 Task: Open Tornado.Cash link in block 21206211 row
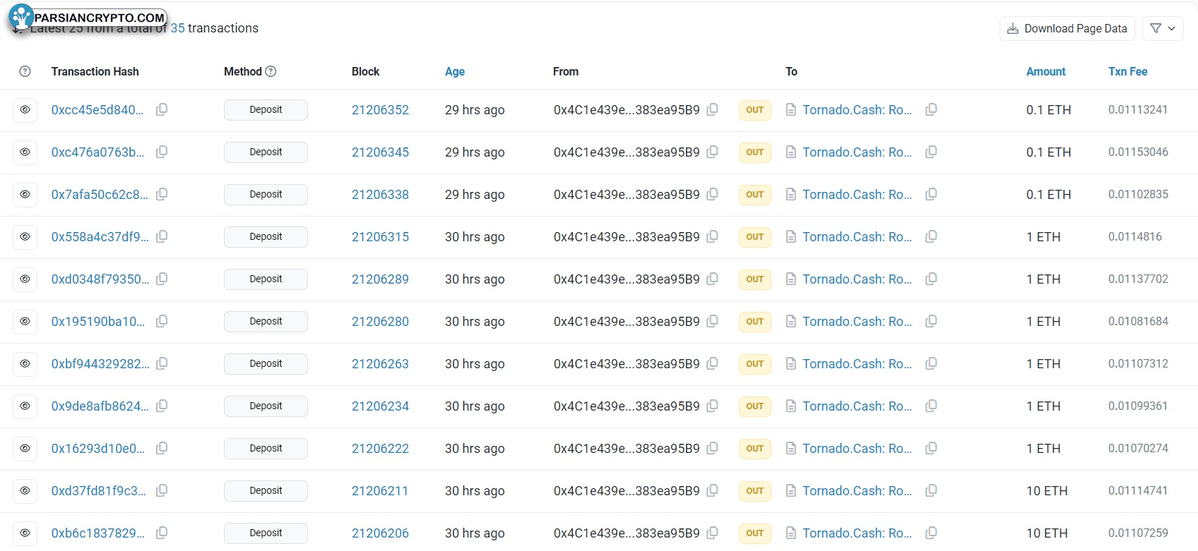857,490
